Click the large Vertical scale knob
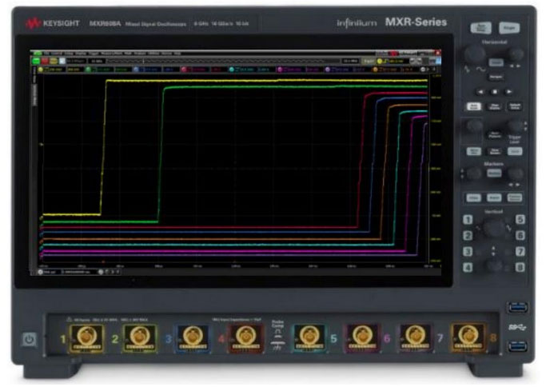Screen dimensions: 558x387 [x=494, y=228]
